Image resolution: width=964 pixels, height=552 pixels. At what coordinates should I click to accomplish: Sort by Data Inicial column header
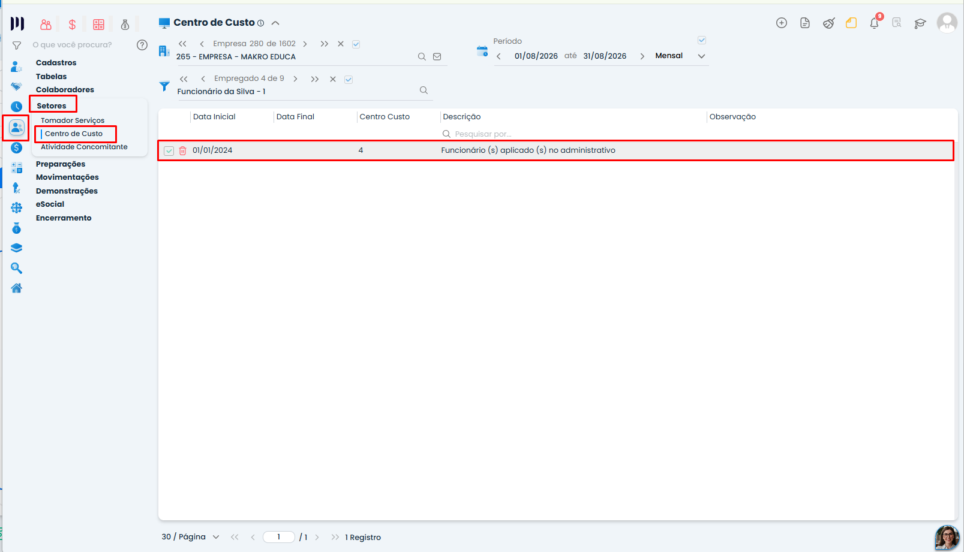(x=214, y=117)
